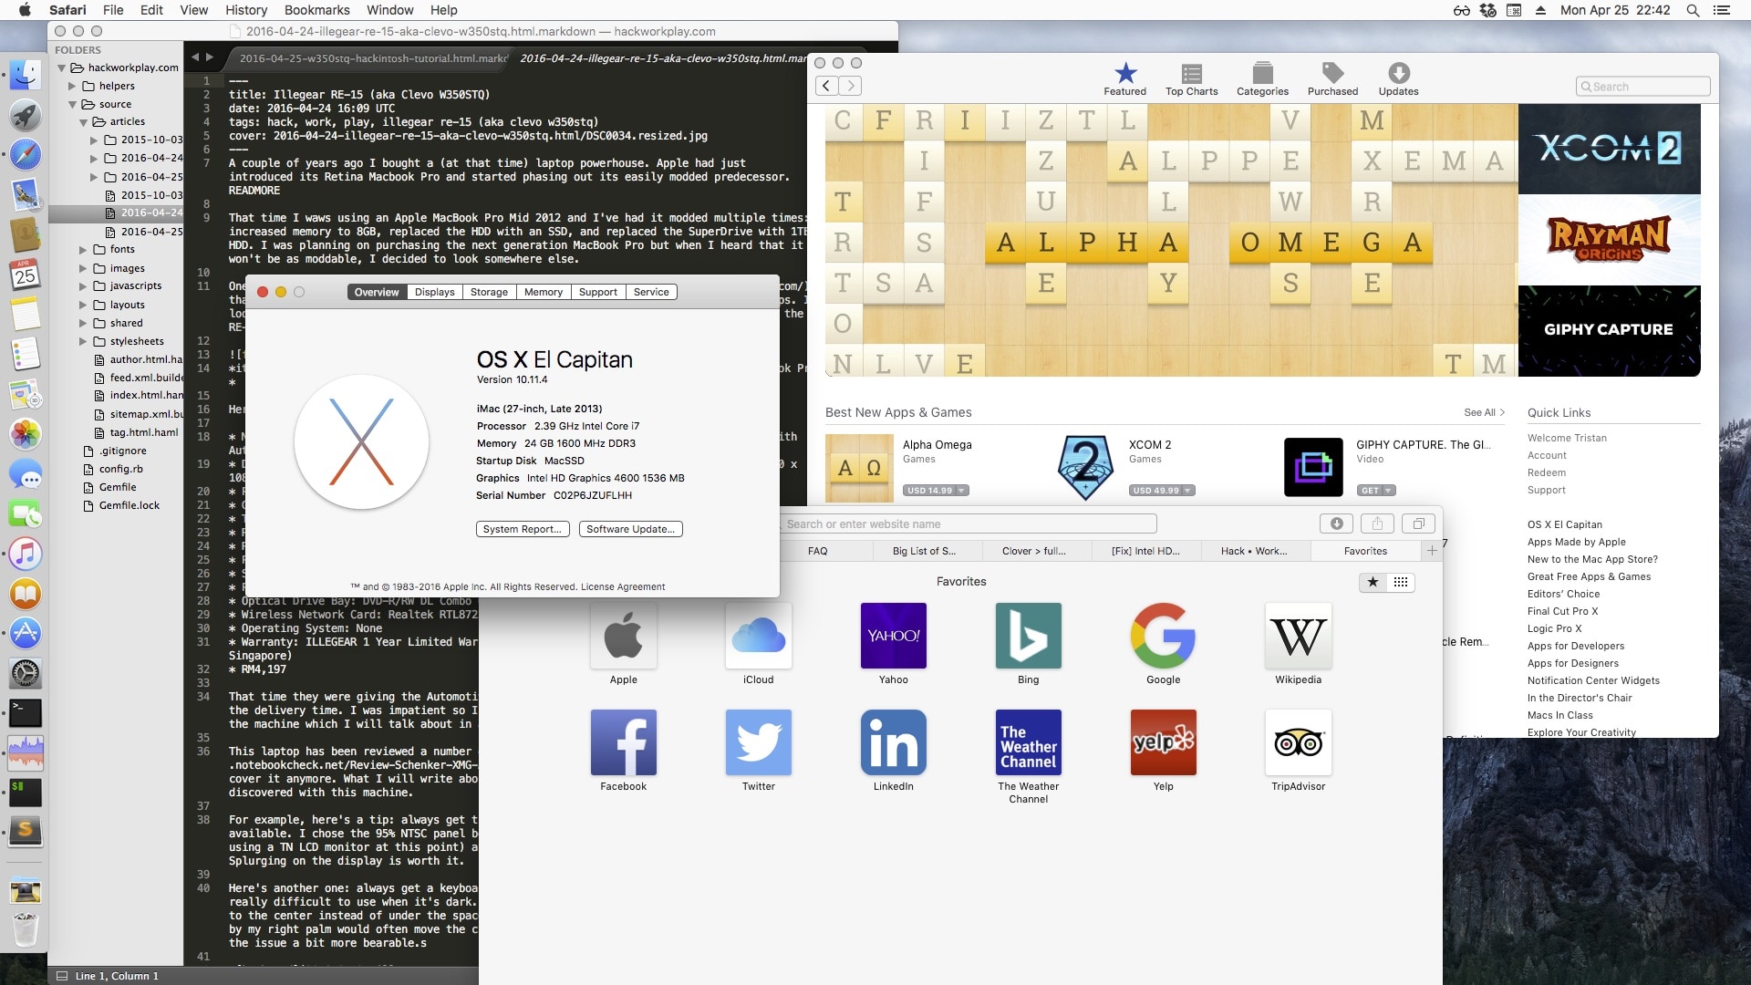Image resolution: width=1751 pixels, height=985 pixels.
Task: Open Trash in the Dock
Action: (26, 929)
